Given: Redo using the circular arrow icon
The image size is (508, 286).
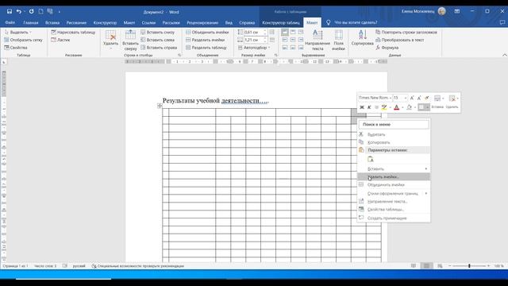Looking at the screenshot, I should [31, 12].
